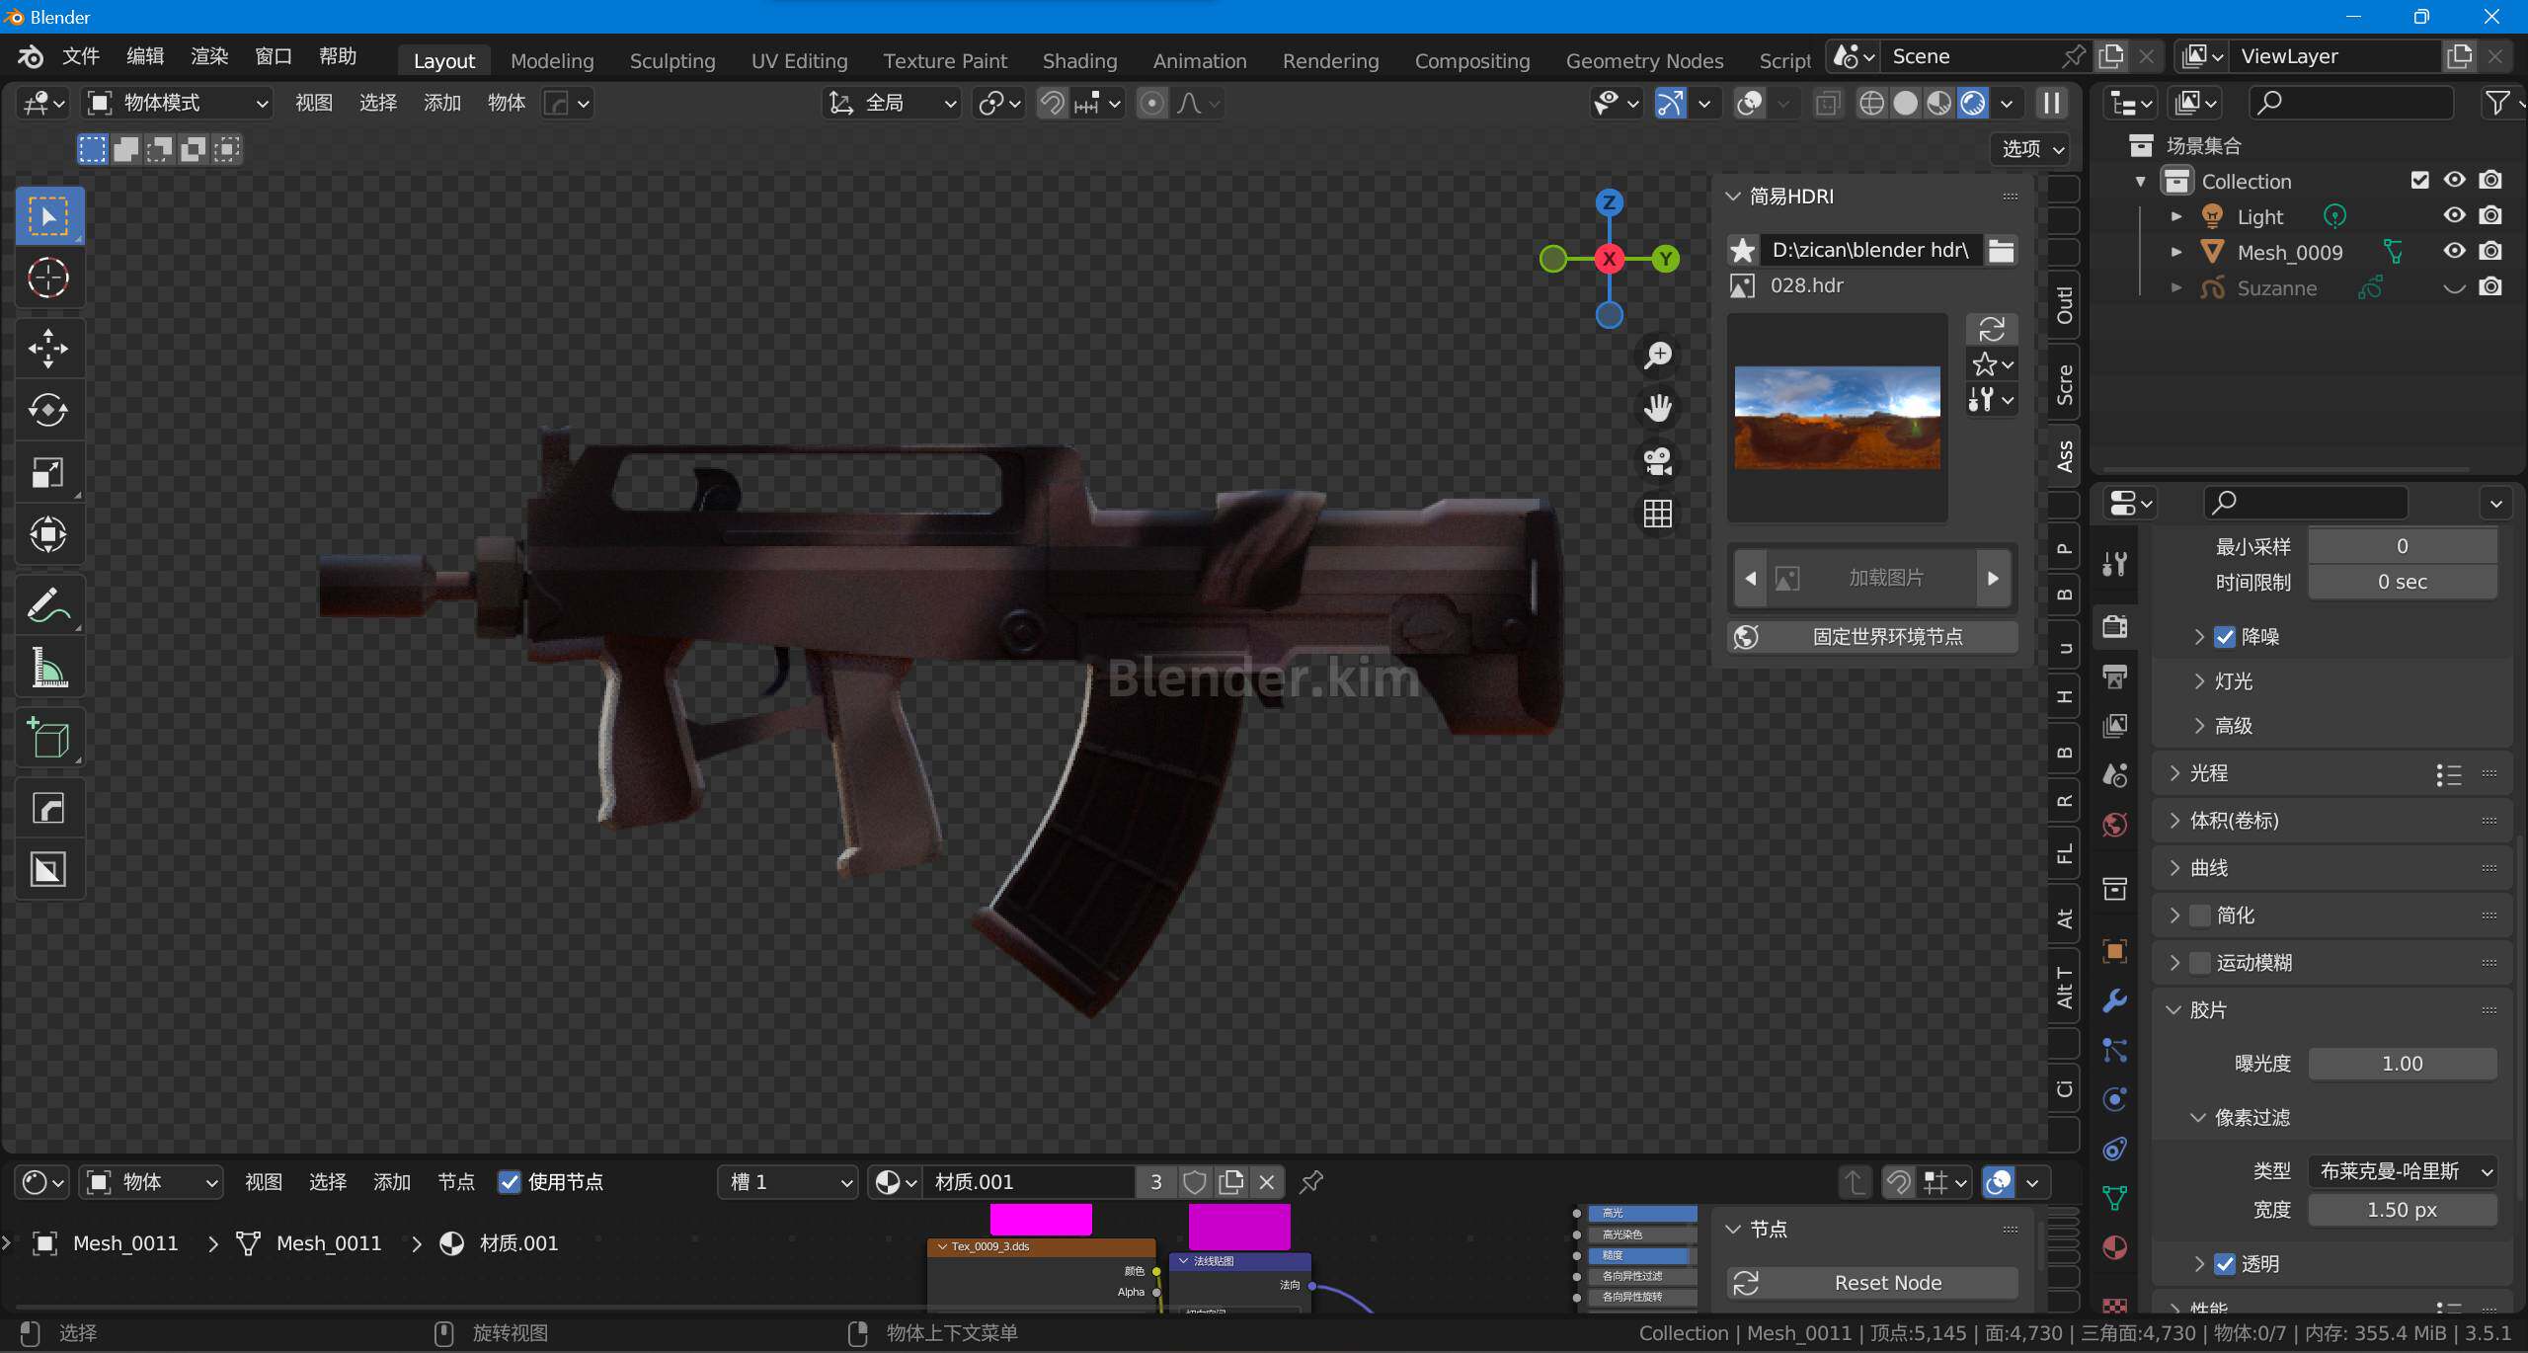Switch to the Shading workspace tab
This screenshot has height=1353, width=2528.
point(1079,60)
